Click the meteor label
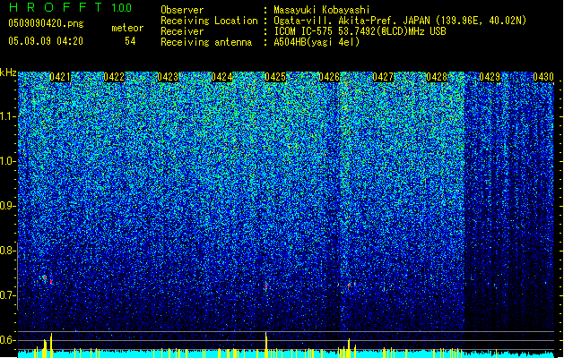Screen dimensions: 564x358 pos(127,28)
